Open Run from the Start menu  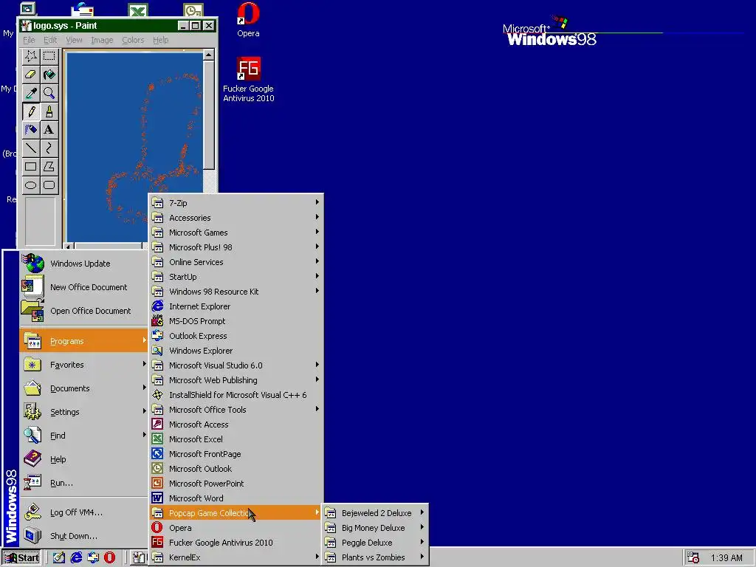pyautogui.click(x=84, y=483)
